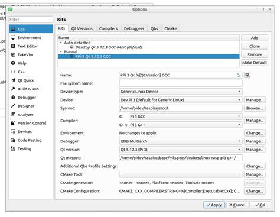
Task: Open the Designer settings icon
Action: tap(13, 106)
